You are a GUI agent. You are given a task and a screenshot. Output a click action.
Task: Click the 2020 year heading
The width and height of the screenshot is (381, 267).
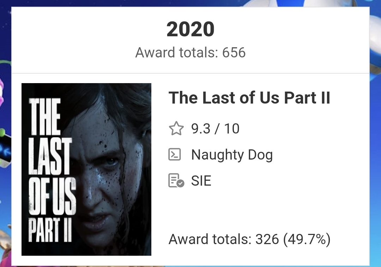[190, 30]
